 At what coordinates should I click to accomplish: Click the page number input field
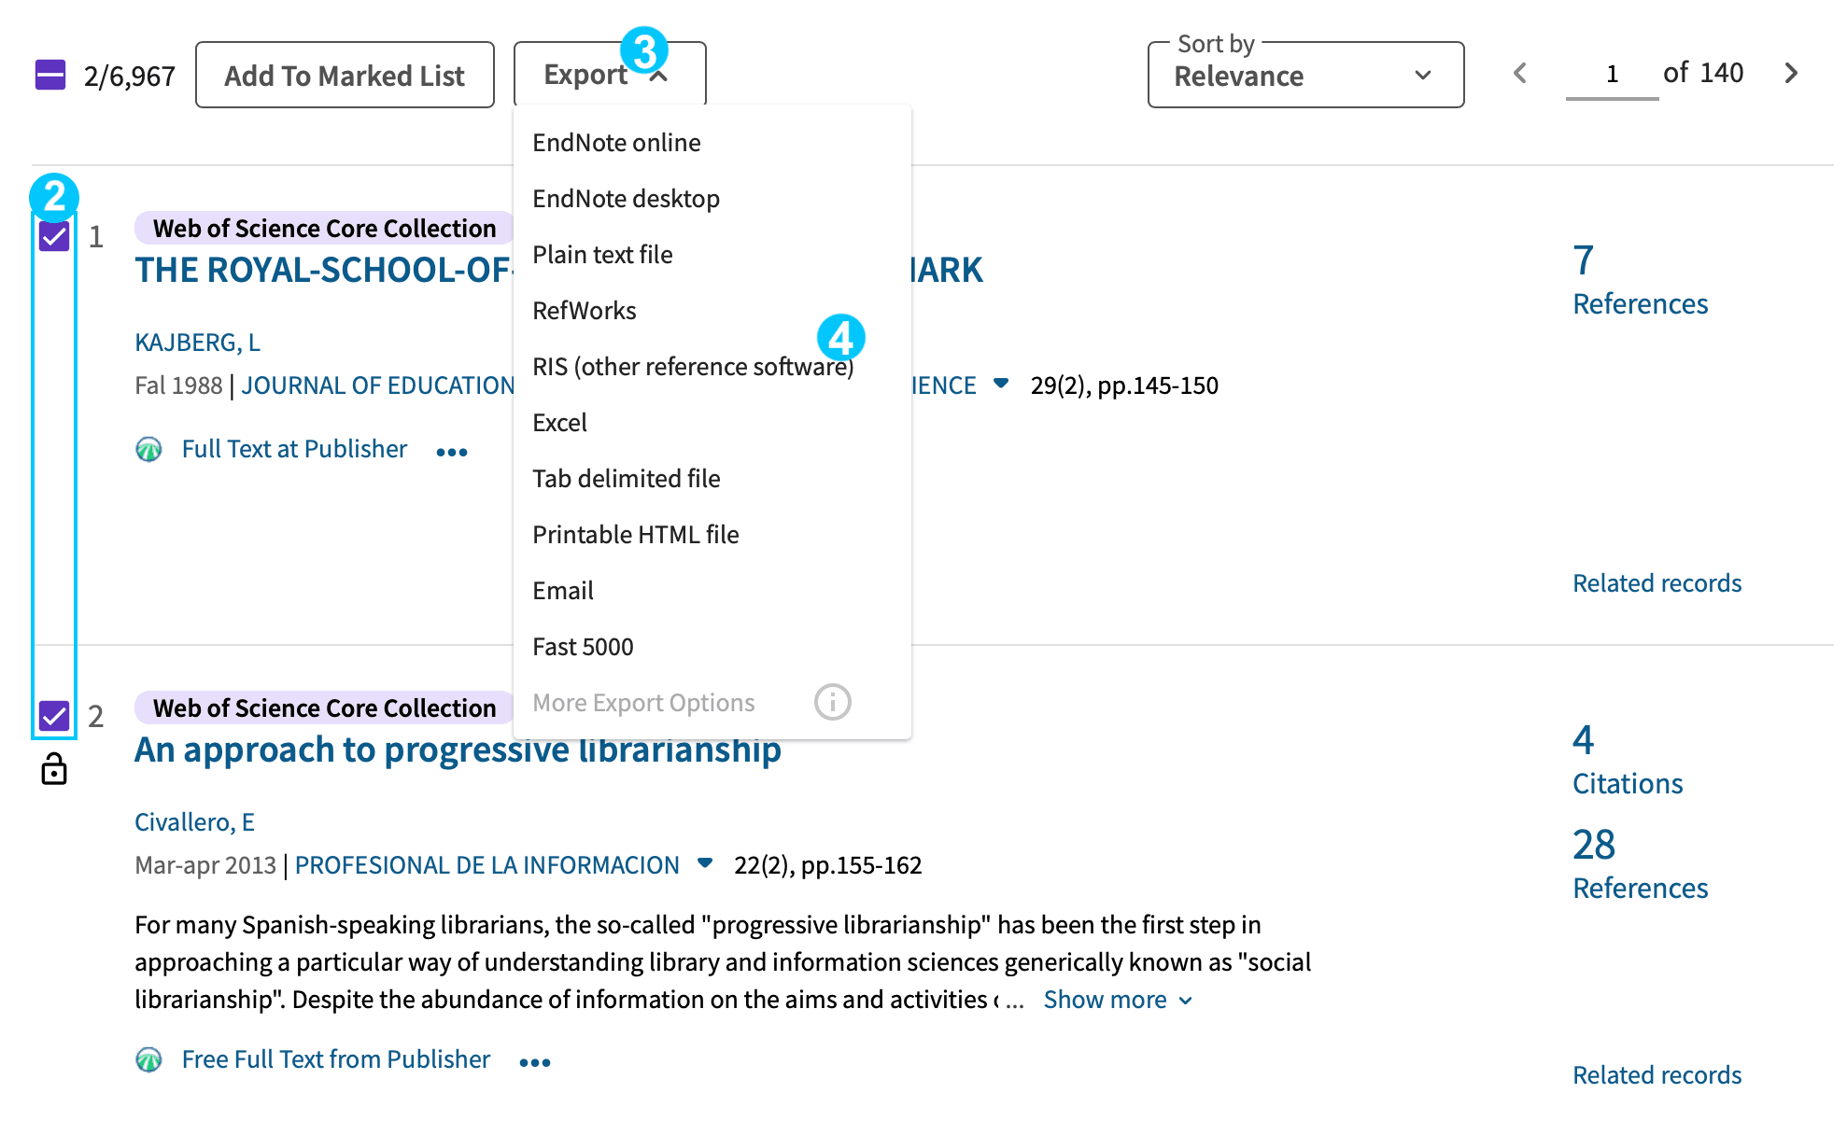pos(1612,74)
